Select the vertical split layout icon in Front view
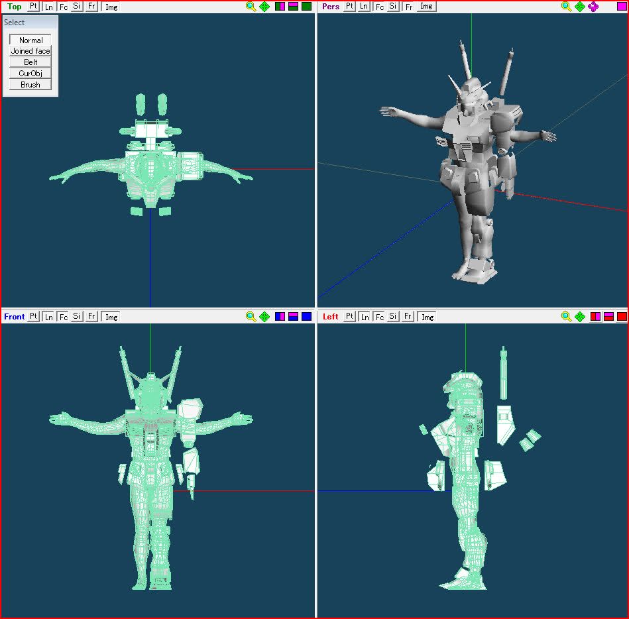629x619 pixels. [x=280, y=317]
